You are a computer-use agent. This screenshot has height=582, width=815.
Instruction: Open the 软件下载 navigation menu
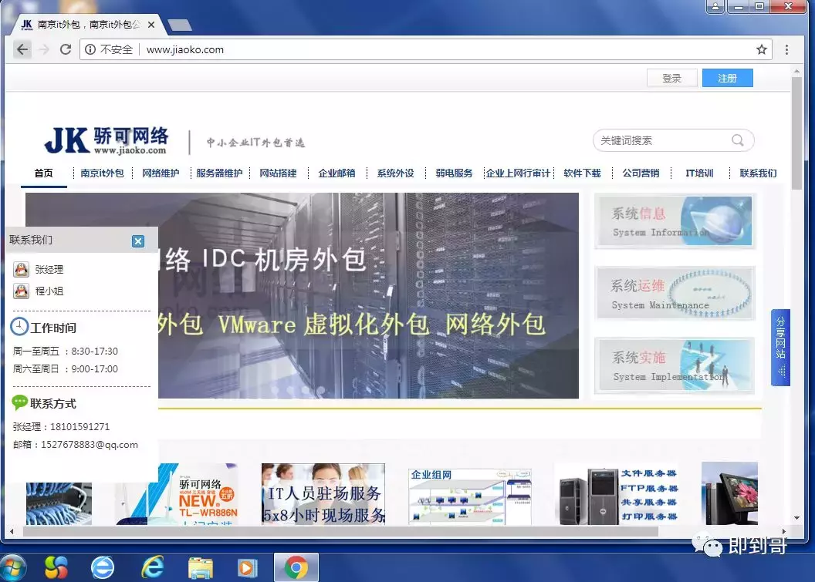click(x=582, y=173)
